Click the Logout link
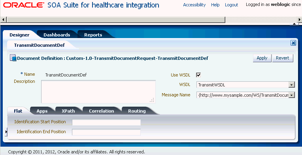 (232, 5)
